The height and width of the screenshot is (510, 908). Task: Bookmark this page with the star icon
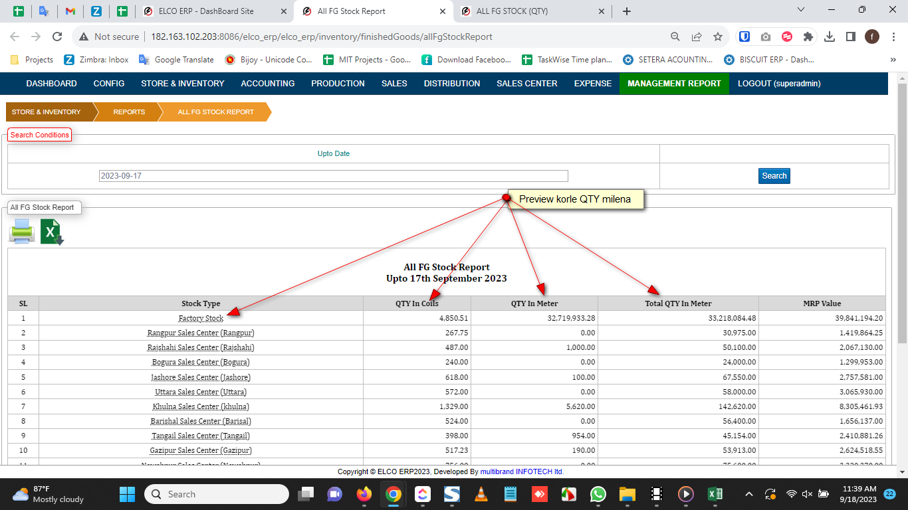tap(717, 37)
